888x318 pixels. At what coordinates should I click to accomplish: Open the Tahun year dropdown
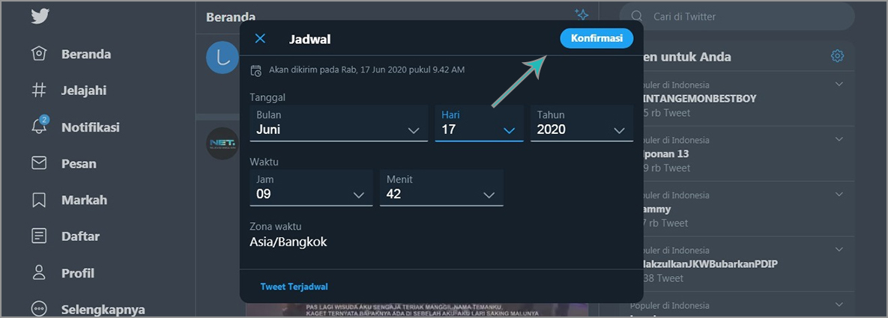(x=582, y=123)
